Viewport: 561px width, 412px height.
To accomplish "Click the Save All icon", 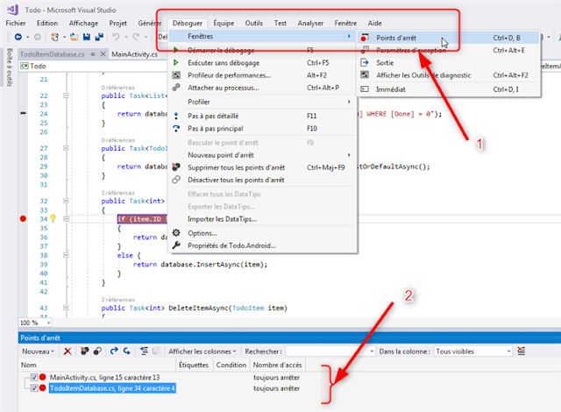I will pos(99,37).
